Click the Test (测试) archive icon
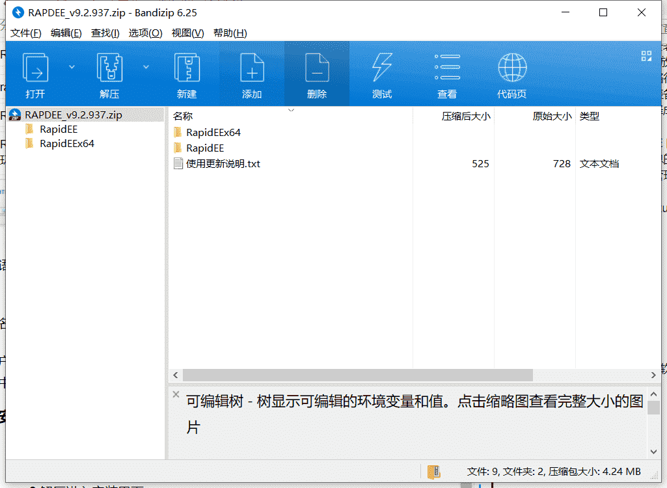Viewport: 667px width, 488px height. 382,67
